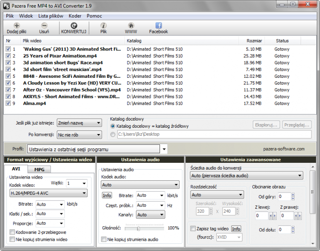Screen dimensions: 320x251
Task: Uncheck file 5 '8848 - Awesome SciFi' checkbox
Action: (8, 76)
